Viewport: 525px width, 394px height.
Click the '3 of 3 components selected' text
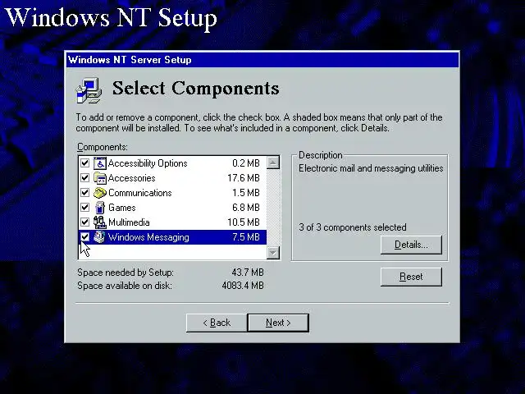[353, 227]
